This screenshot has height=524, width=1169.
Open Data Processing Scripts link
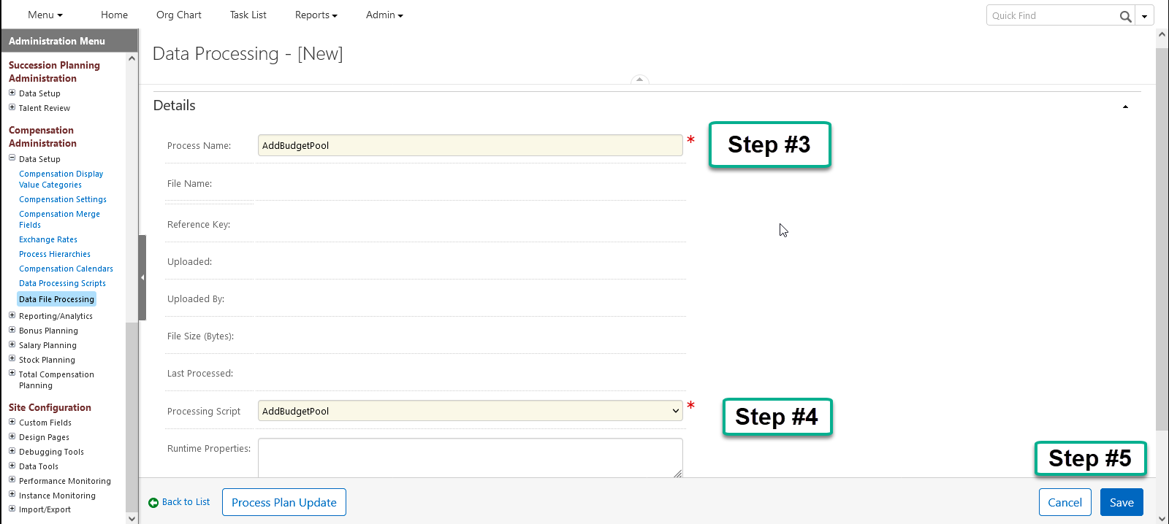click(x=62, y=283)
